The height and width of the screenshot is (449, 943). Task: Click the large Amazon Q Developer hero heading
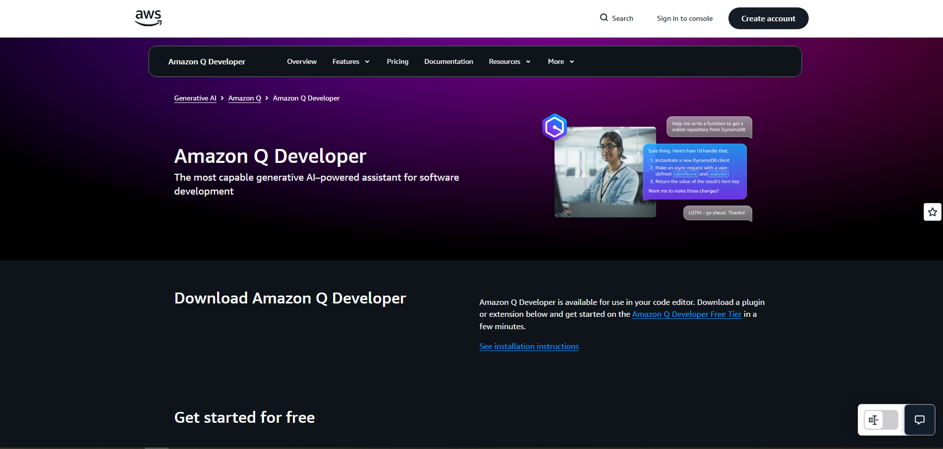click(270, 156)
